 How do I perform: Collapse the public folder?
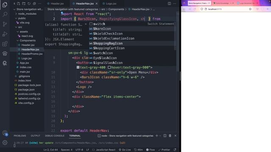pyautogui.click(x=27, y=18)
